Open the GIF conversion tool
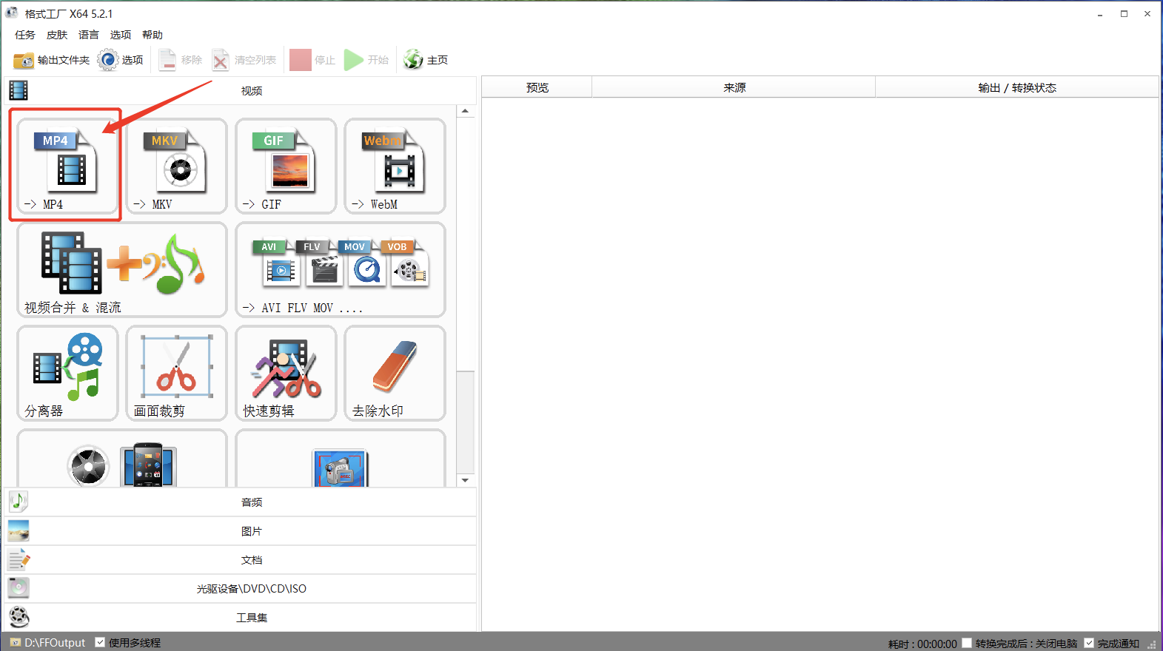1163x651 pixels. (286, 166)
